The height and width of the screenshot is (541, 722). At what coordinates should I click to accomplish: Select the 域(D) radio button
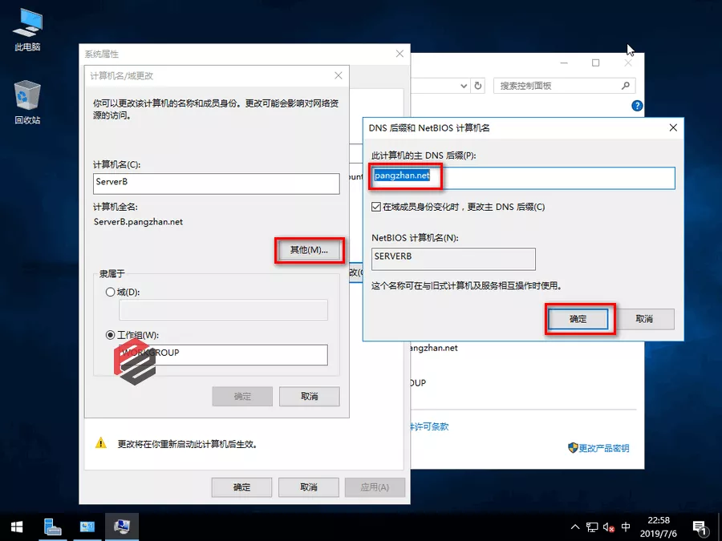point(111,293)
